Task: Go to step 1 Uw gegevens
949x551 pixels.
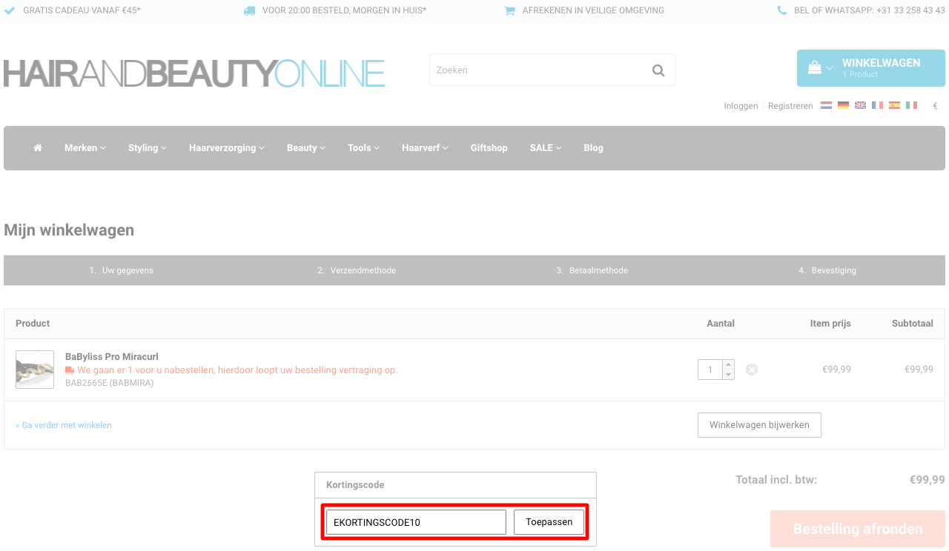Action: tap(122, 270)
